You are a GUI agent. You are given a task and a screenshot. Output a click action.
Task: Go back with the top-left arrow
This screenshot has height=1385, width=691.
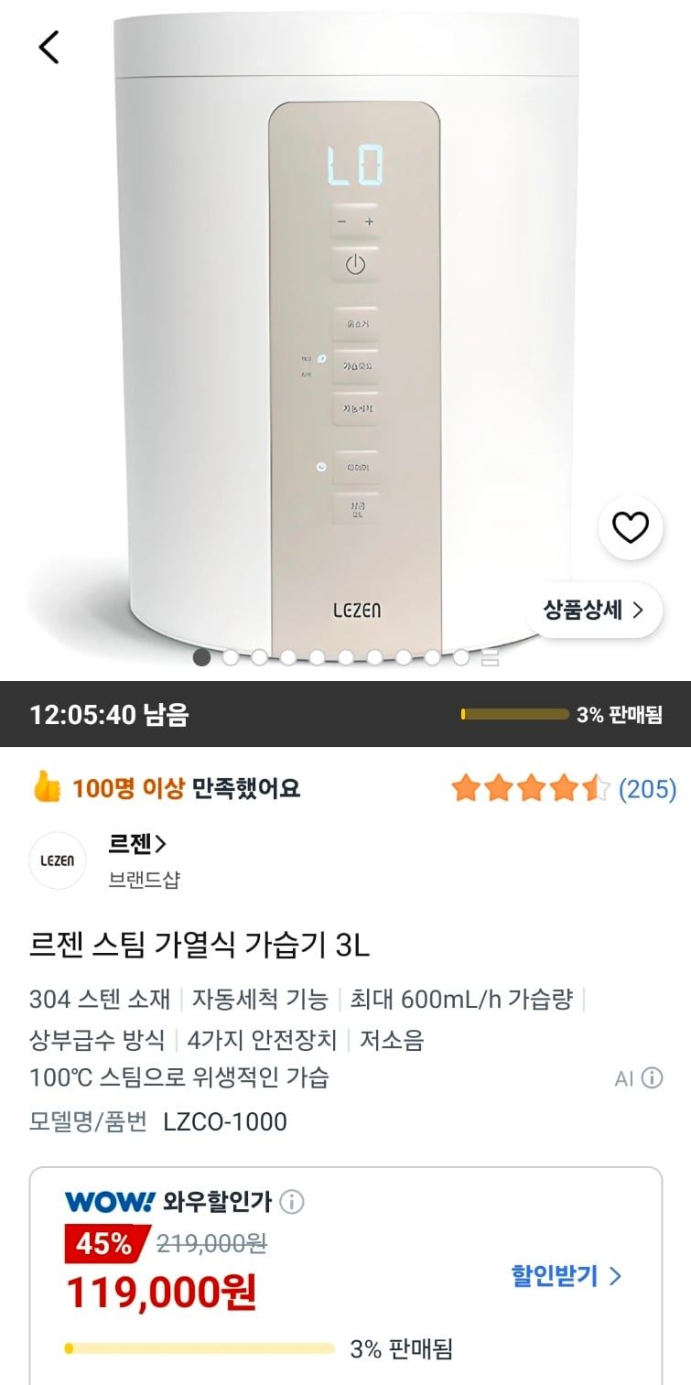pyautogui.click(x=49, y=46)
